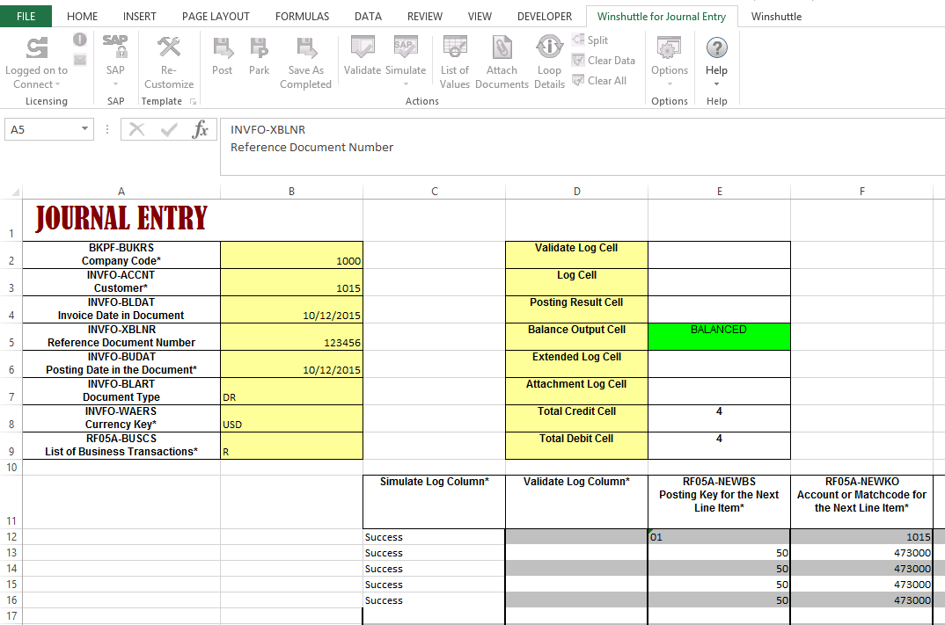Select the green BALANCED cell
The width and height of the screenshot is (945, 625).
(719, 337)
